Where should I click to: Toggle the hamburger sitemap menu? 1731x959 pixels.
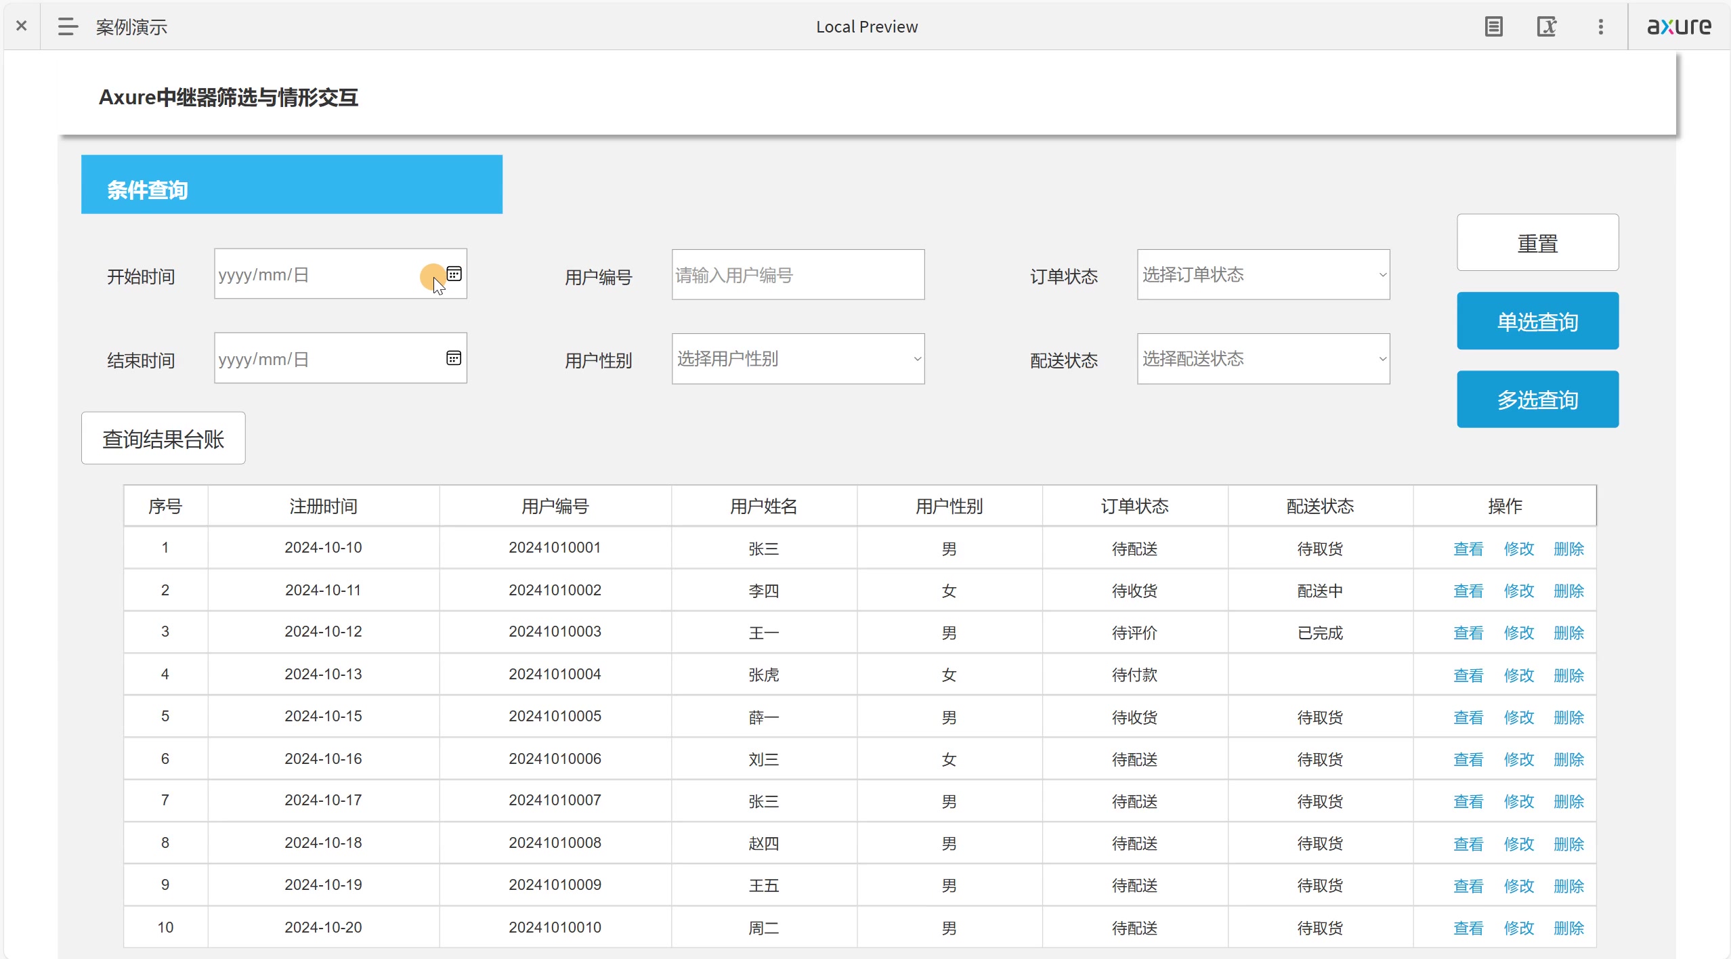[x=68, y=26]
